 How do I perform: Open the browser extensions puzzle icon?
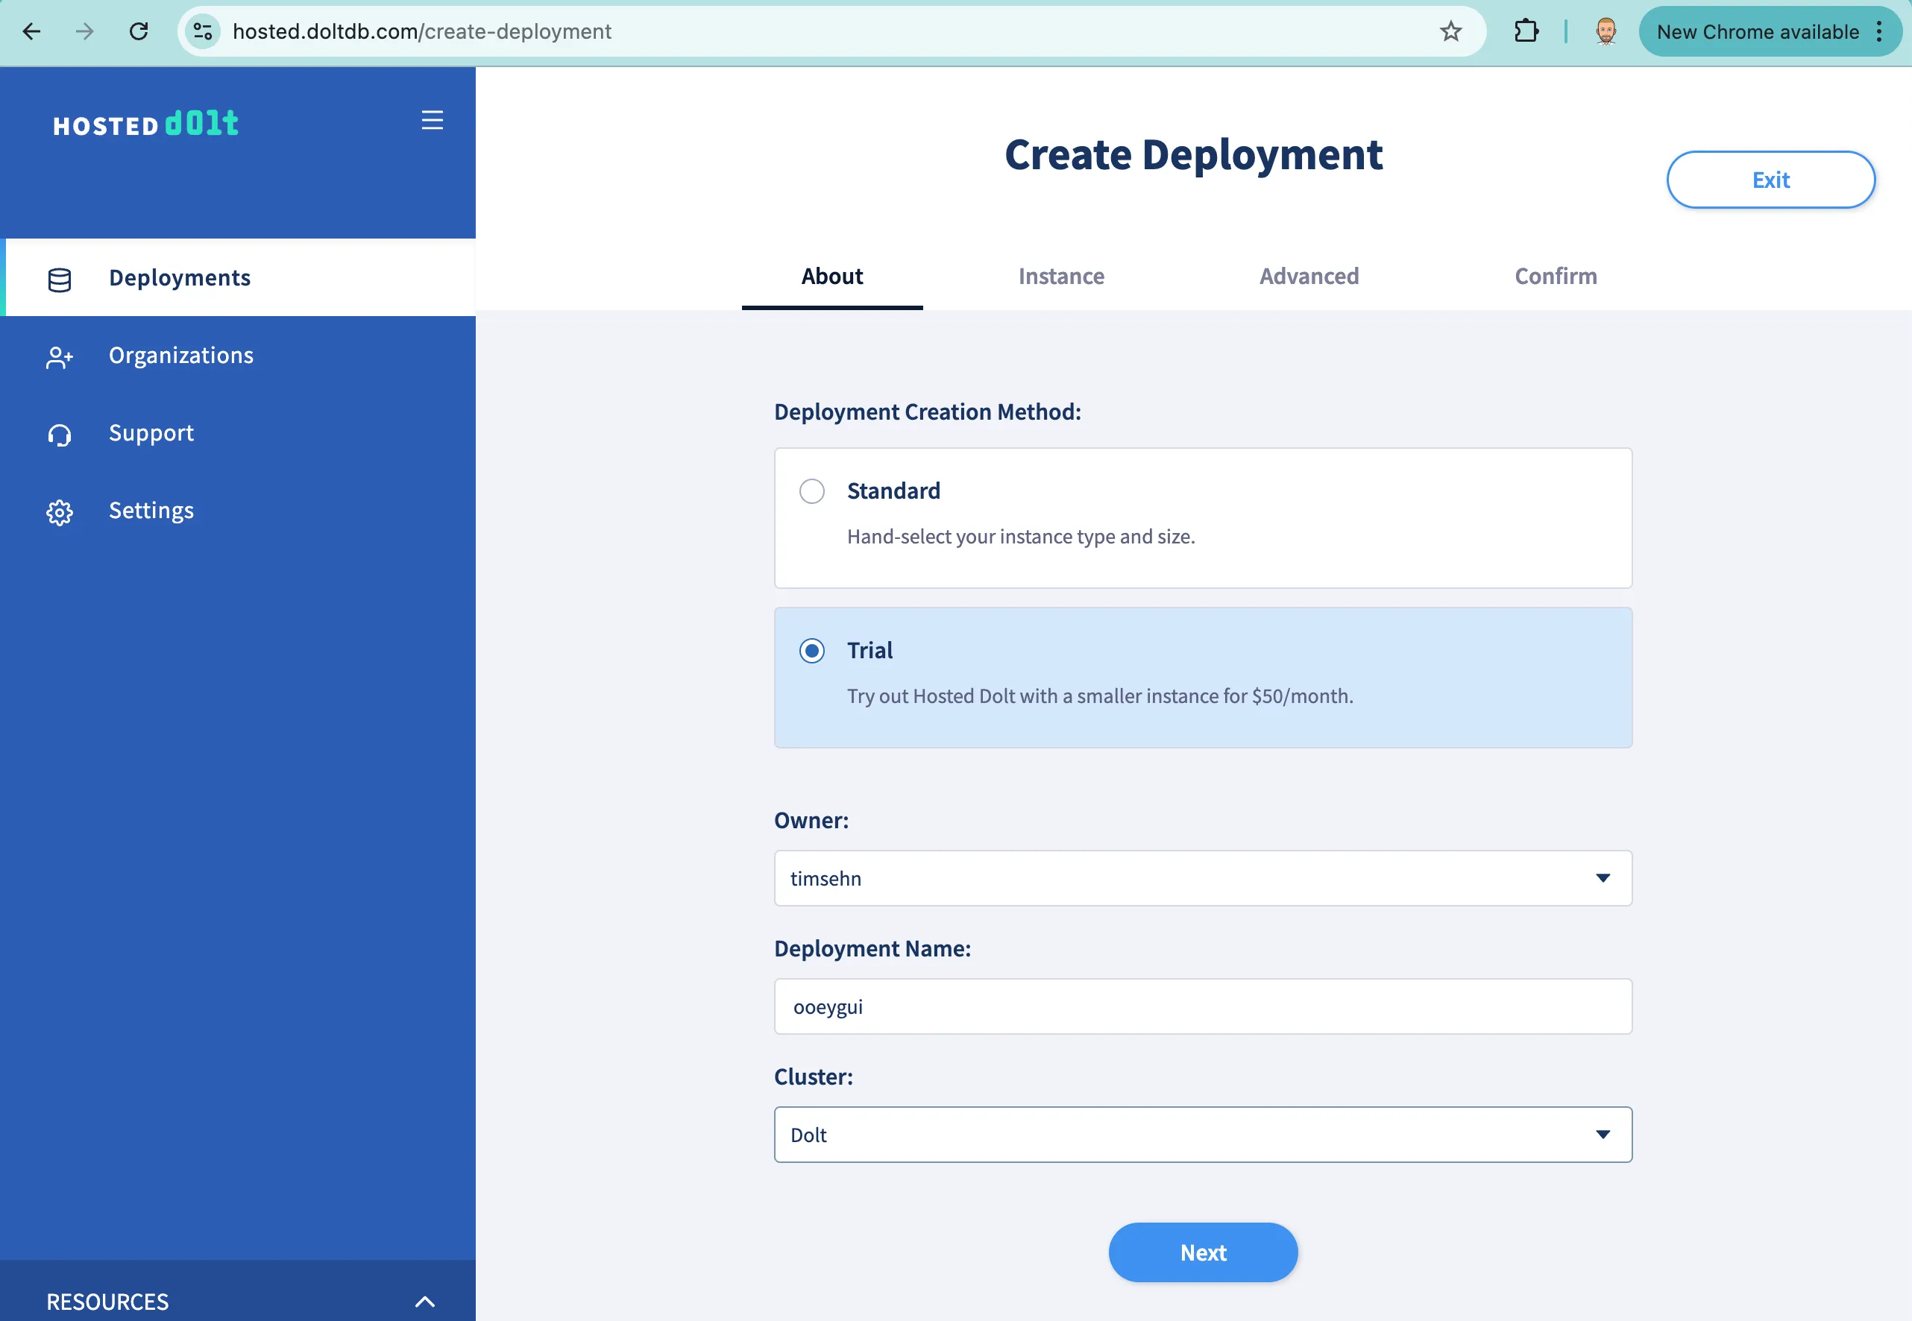click(x=1526, y=31)
